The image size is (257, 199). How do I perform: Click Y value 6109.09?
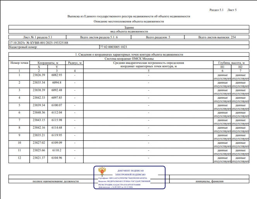[x=57, y=143]
